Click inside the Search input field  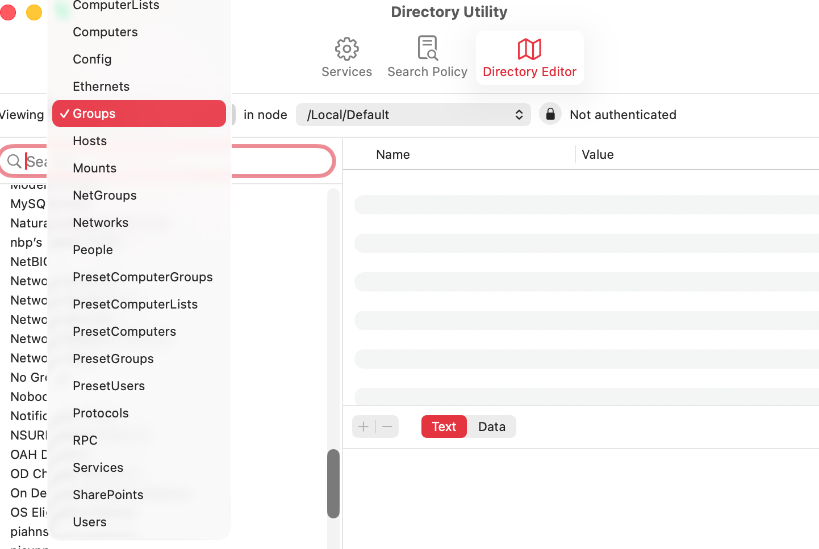170,161
